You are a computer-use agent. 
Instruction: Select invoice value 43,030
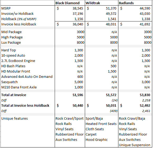145,14
